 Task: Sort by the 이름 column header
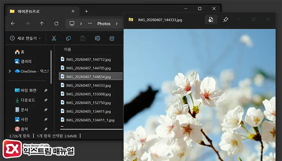pyautogui.click(x=67, y=49)
